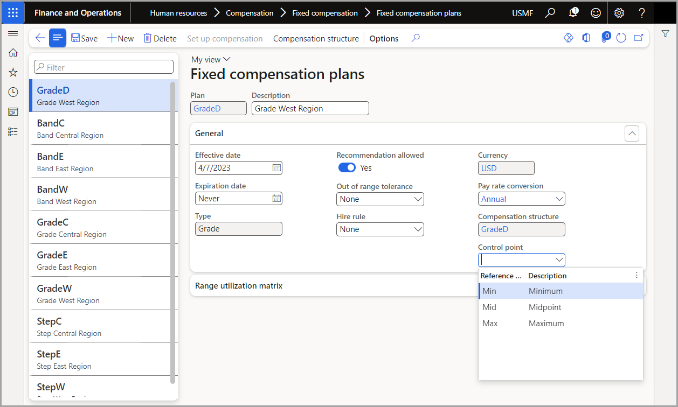Open Recent clock icon in sidebar
678x407 pixels.
click(13, 92)
